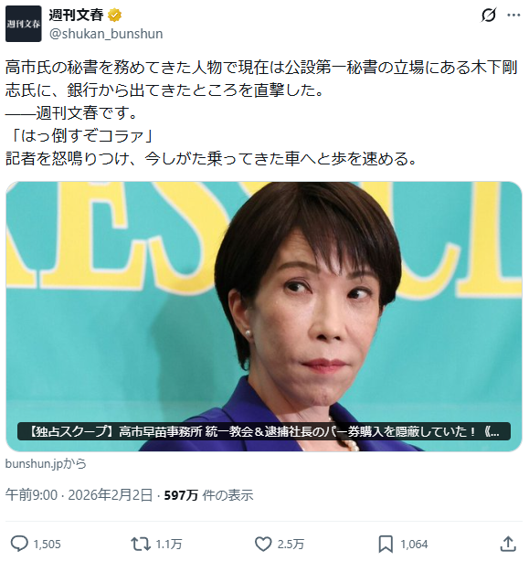Image resolution: width=529 pixels, height=561 pixels.
Task: Click the bunshun.jpから source link
Action: 46,463
